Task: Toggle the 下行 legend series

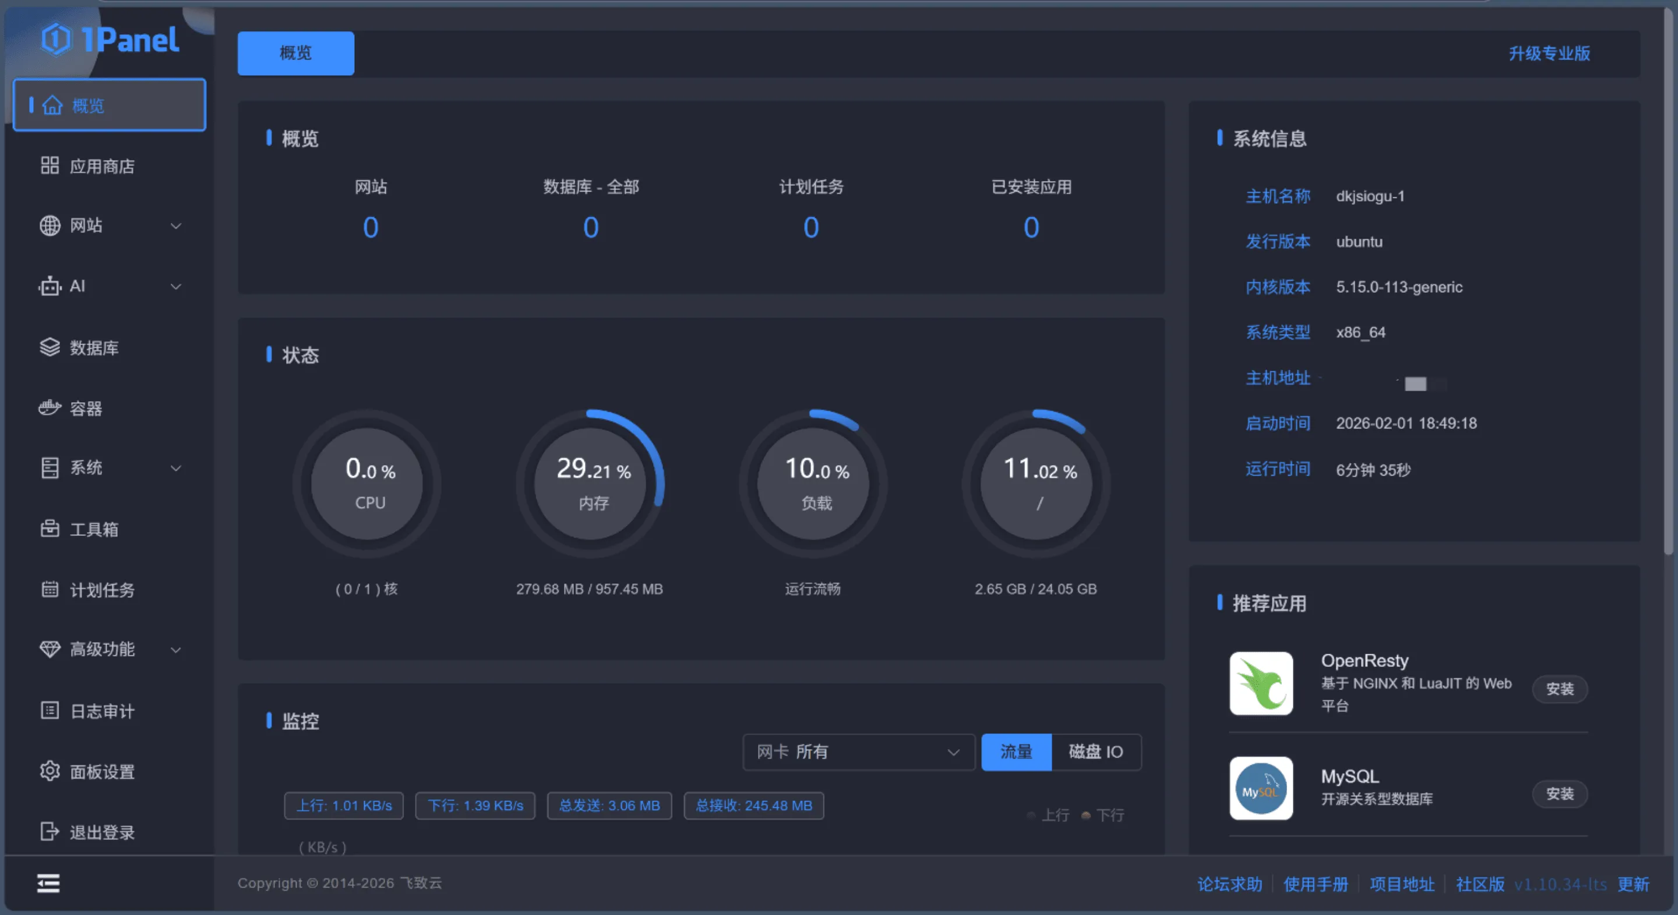Action: tap(1103, 815)
